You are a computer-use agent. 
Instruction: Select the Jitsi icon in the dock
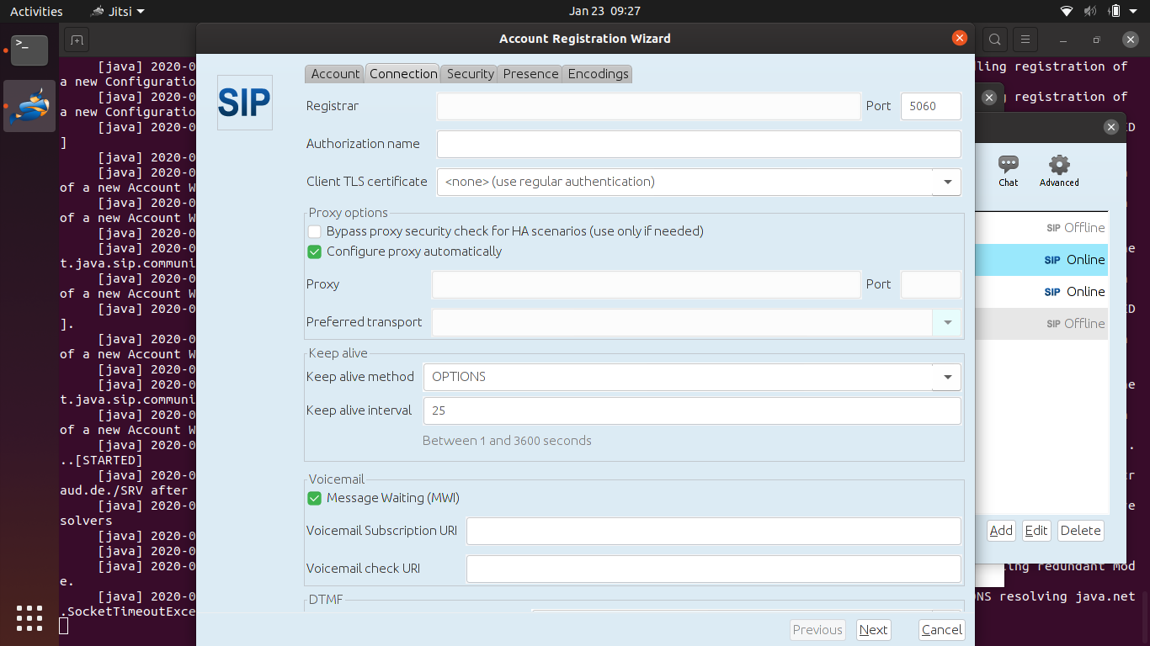[29, 106]
